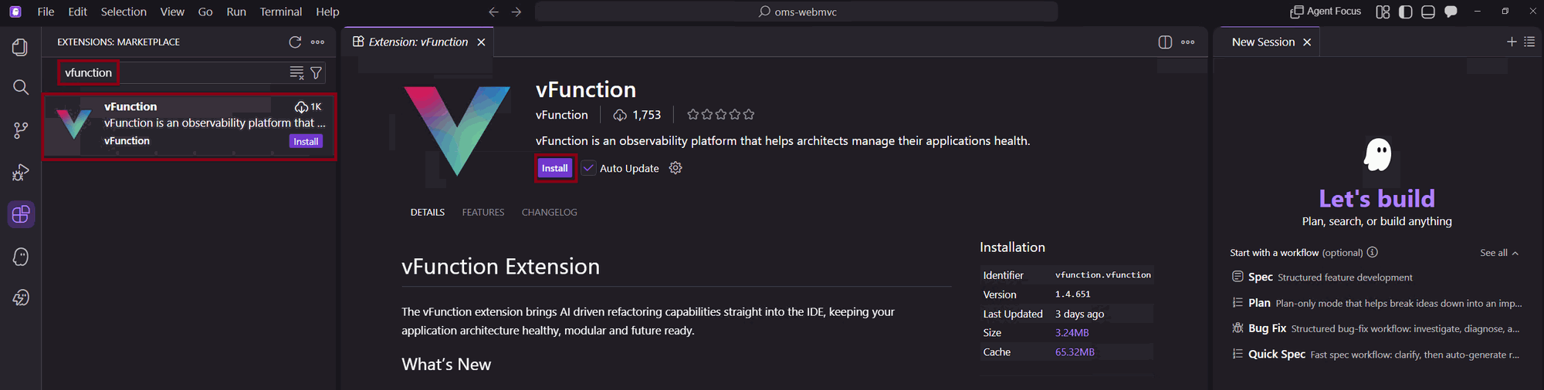Click the large vFunction logo image

[x=457, y=130]
